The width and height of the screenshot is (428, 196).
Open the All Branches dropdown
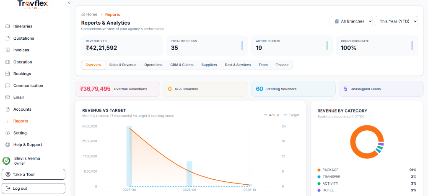pos(351,21)
